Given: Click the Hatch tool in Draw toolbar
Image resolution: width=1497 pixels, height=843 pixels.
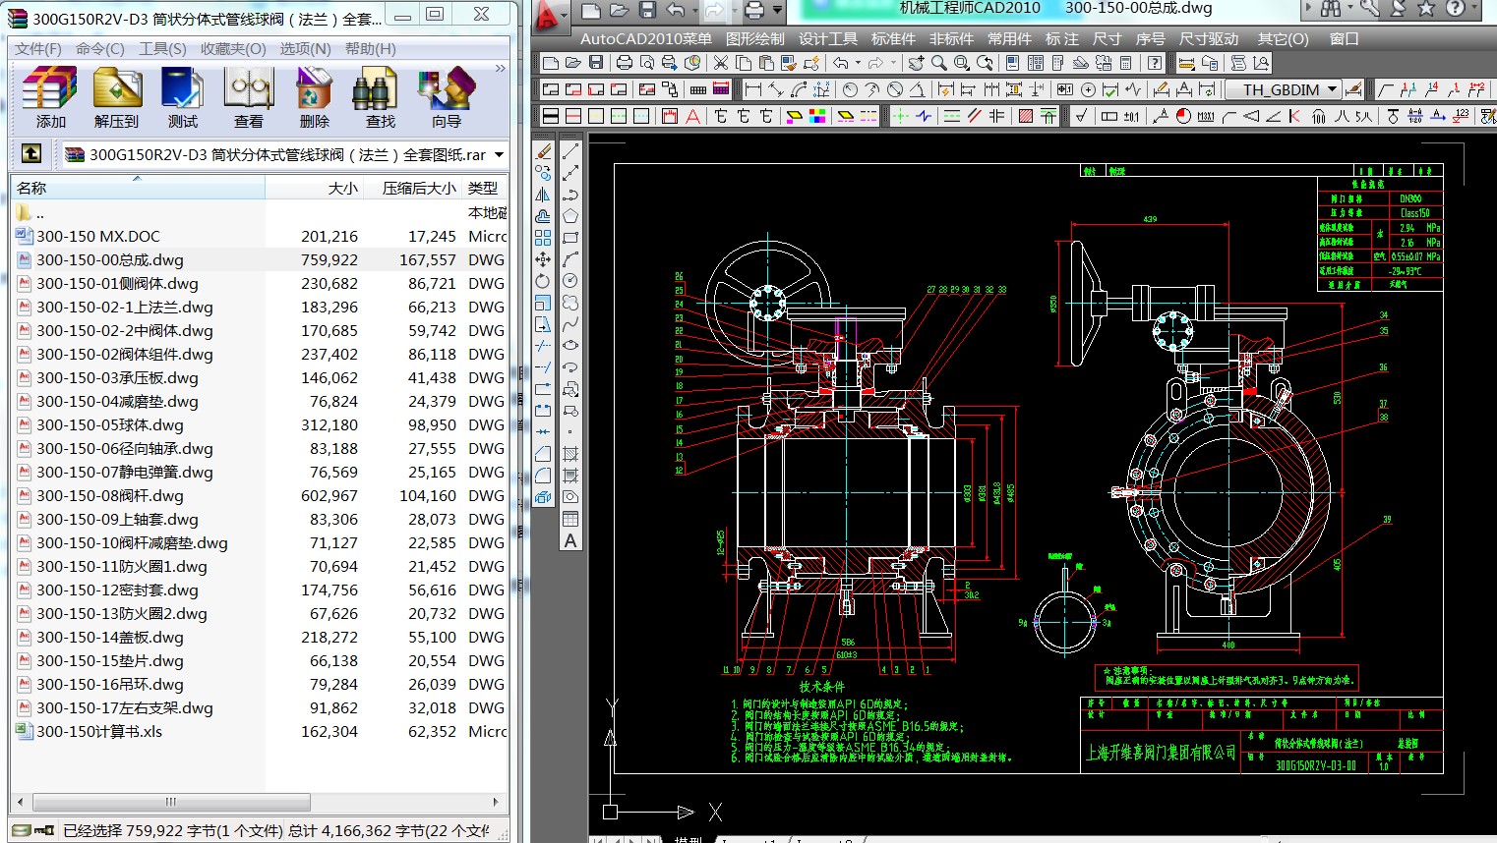Looking at the screenshot, I should click(x=570, y=454).
